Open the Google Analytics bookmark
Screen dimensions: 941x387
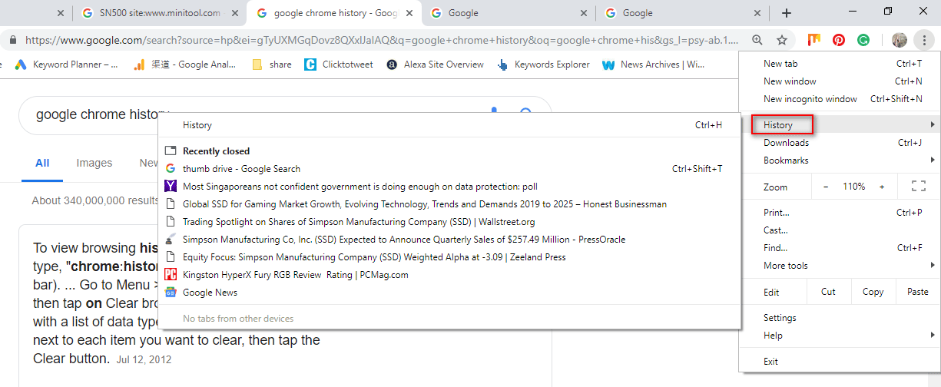coord(186,64)
